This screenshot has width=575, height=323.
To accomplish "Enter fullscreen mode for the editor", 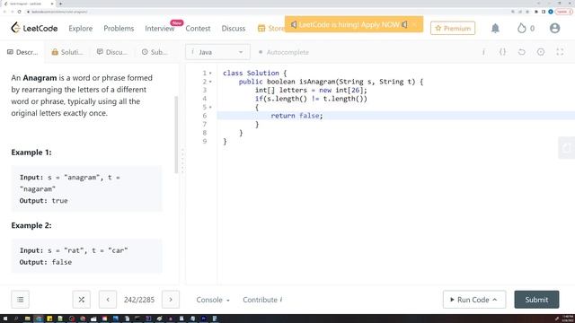I will coord(560,52).
